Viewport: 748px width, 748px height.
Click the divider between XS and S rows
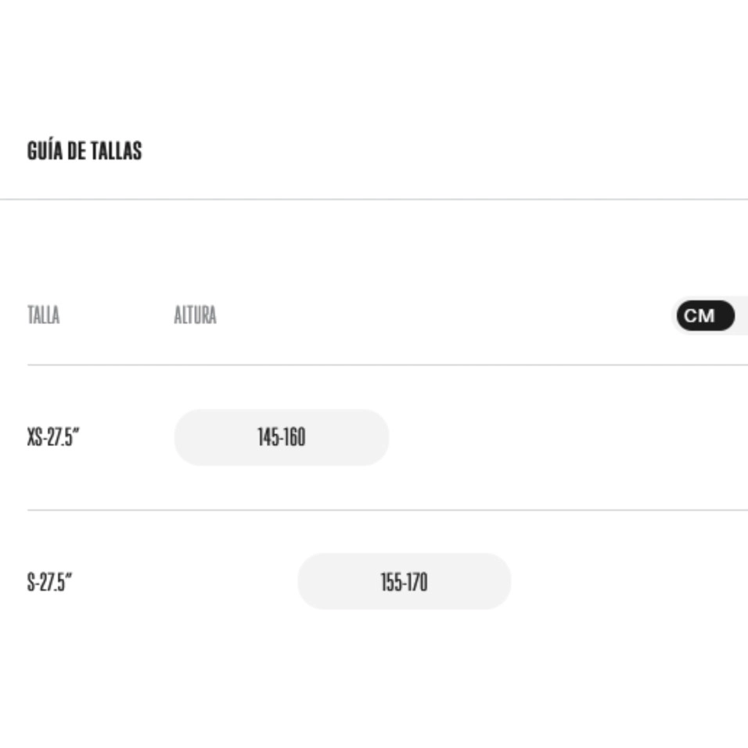tap(387, 510)
